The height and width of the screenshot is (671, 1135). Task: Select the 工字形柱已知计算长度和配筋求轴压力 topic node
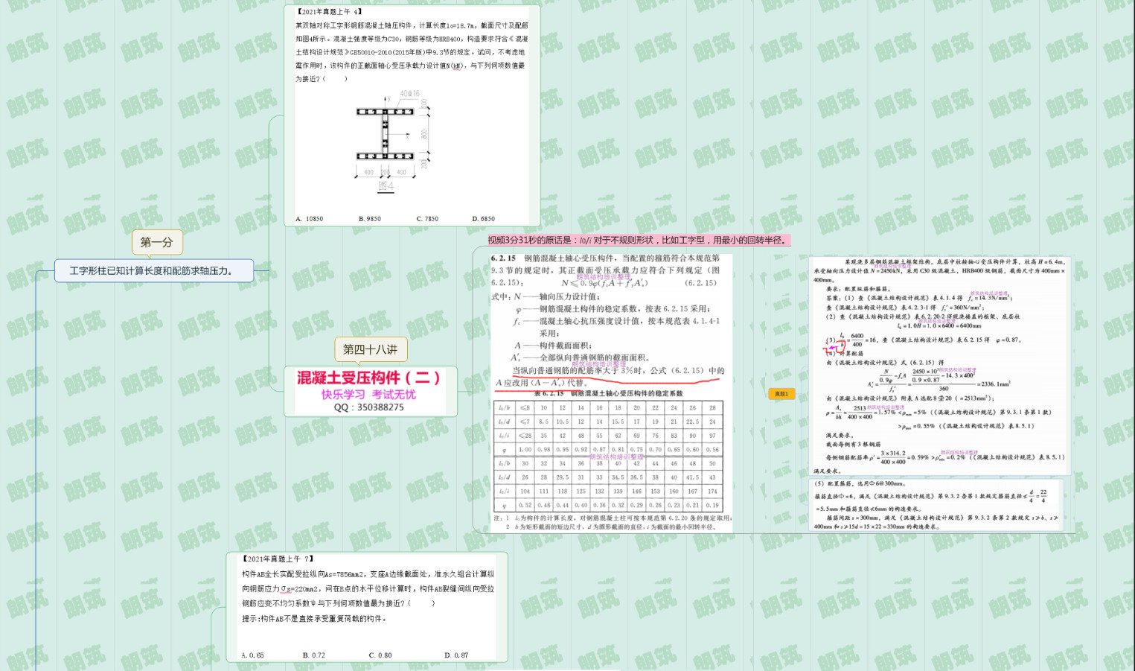[x=154, y=271]
